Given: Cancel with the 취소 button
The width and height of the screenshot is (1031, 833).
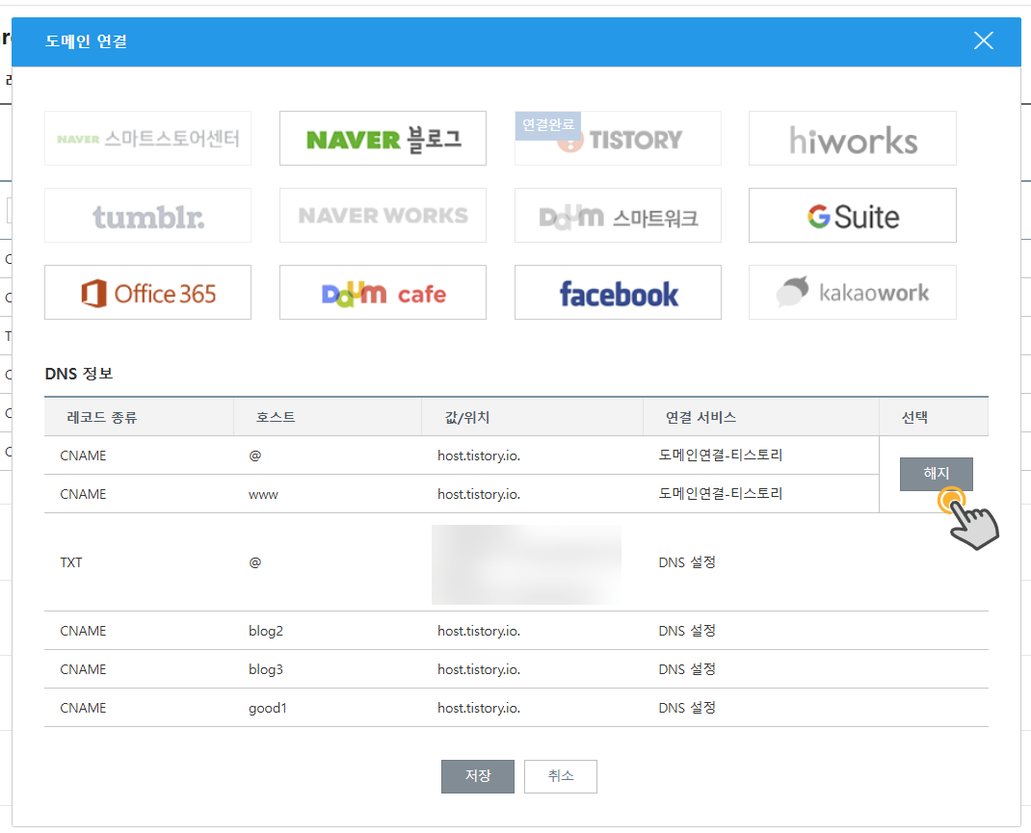Looking at the screenshot, I should (560, 776).
